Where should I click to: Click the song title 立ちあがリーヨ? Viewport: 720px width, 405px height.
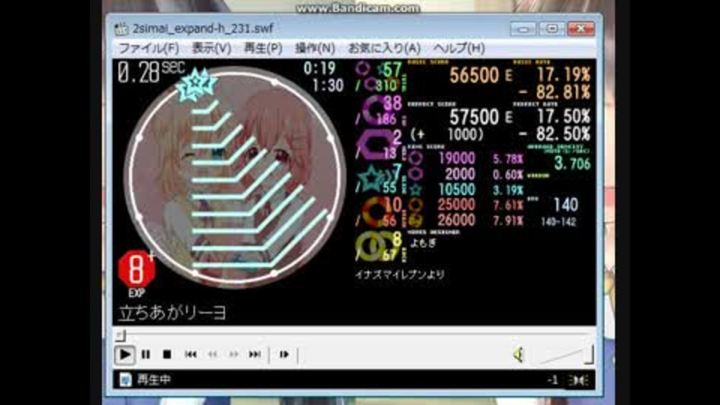click(x=172, y=313)
